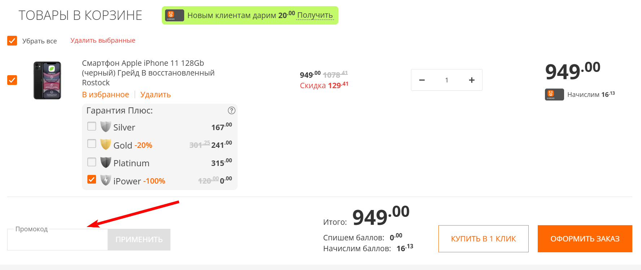Click the iPhone 11 product thumbnail
Viewport: 641px width, 270px height.
47,80
